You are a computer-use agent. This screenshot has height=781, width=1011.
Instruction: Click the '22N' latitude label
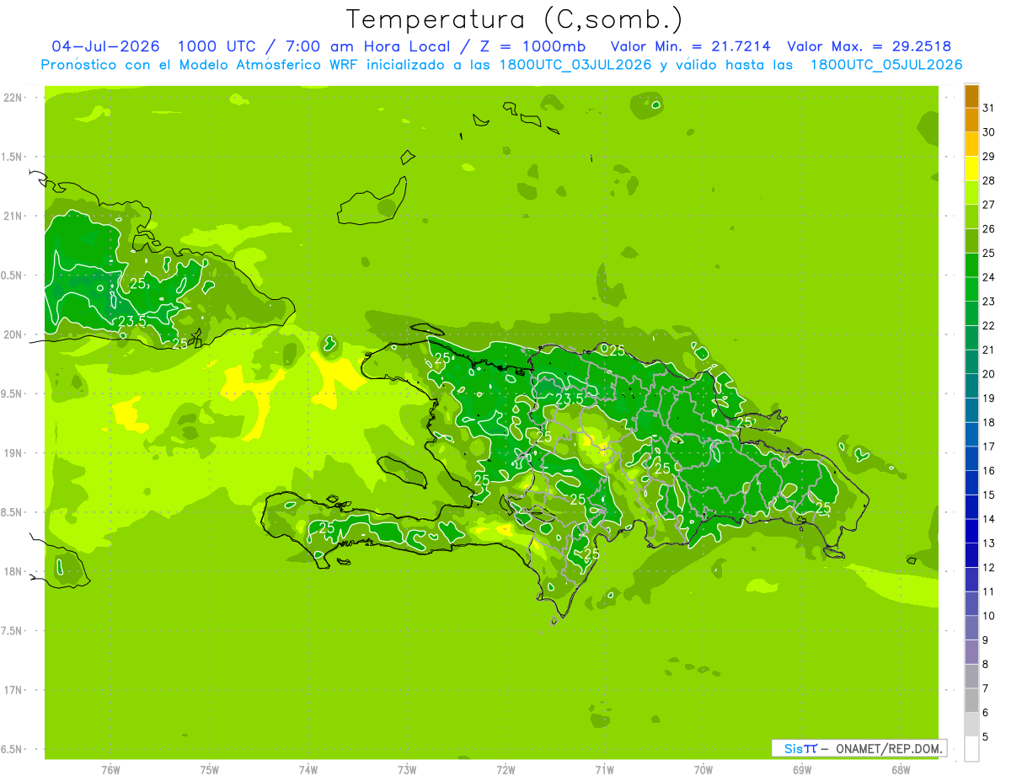[x=14, y=98]
